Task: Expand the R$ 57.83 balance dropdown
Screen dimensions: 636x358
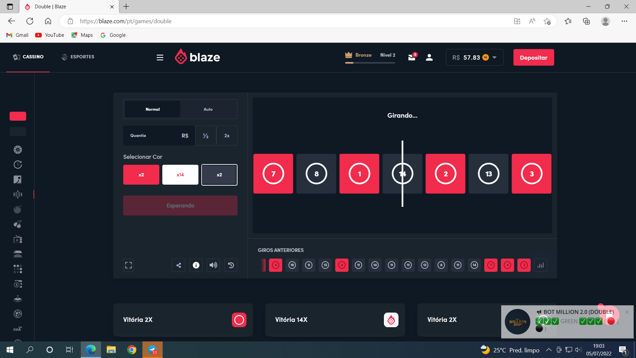Action: (x=474, y=57)
